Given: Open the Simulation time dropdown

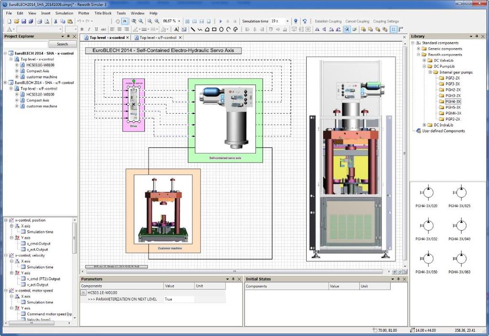Looking at the screenshot, I should 287,21.
